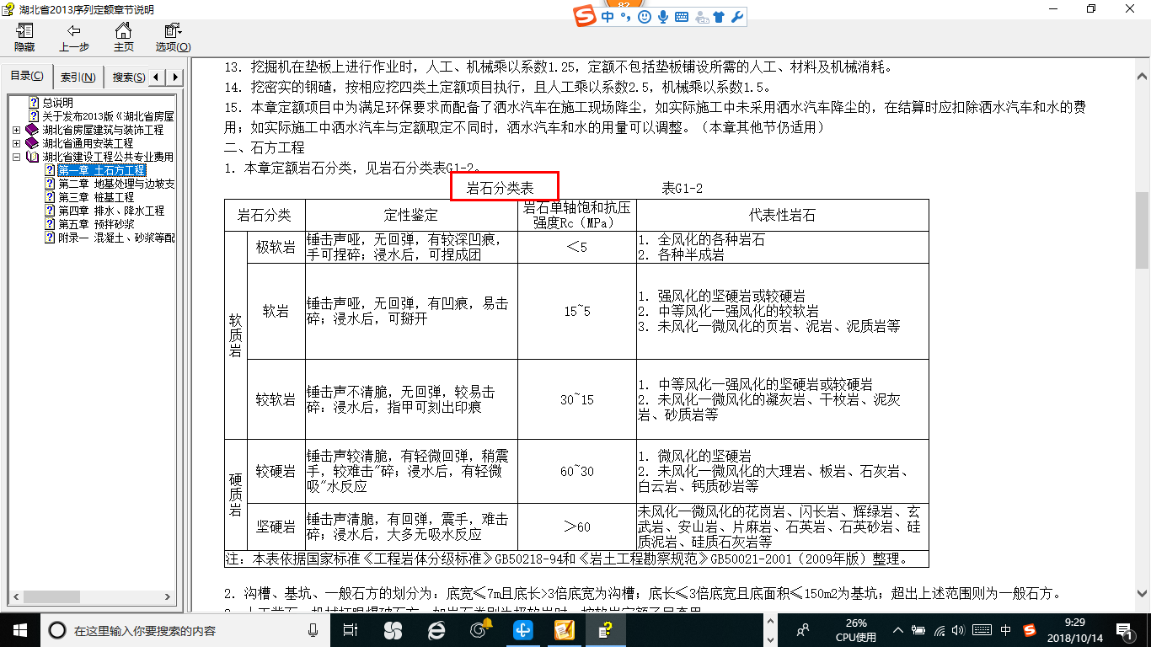The height and width of the screenshot is (647, 1151).
Task: Open 第二章 地基处理与边坡支 chapter
Action: (115, 184)
